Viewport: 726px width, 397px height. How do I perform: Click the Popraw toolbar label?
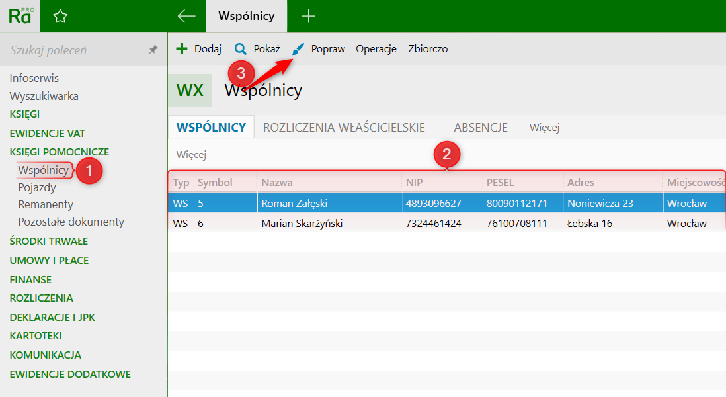coord(328,49)
